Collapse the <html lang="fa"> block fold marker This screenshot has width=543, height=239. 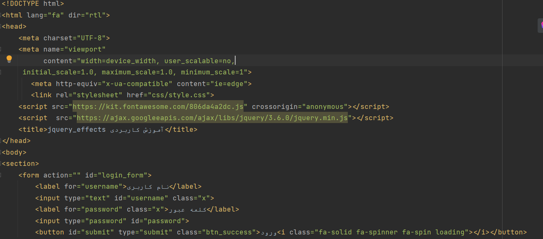[1, 15]
